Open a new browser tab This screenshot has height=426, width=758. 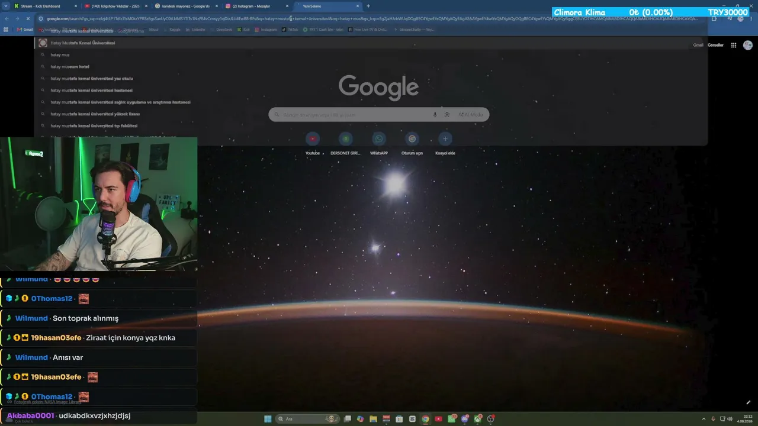coord(368,6)
